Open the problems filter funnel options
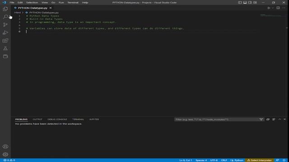The width and height of the screenshot is (289, 162). click(261, 120)
